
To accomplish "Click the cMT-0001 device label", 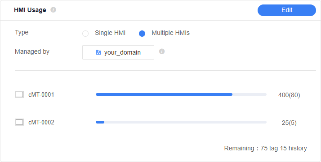I will (41, 95).
